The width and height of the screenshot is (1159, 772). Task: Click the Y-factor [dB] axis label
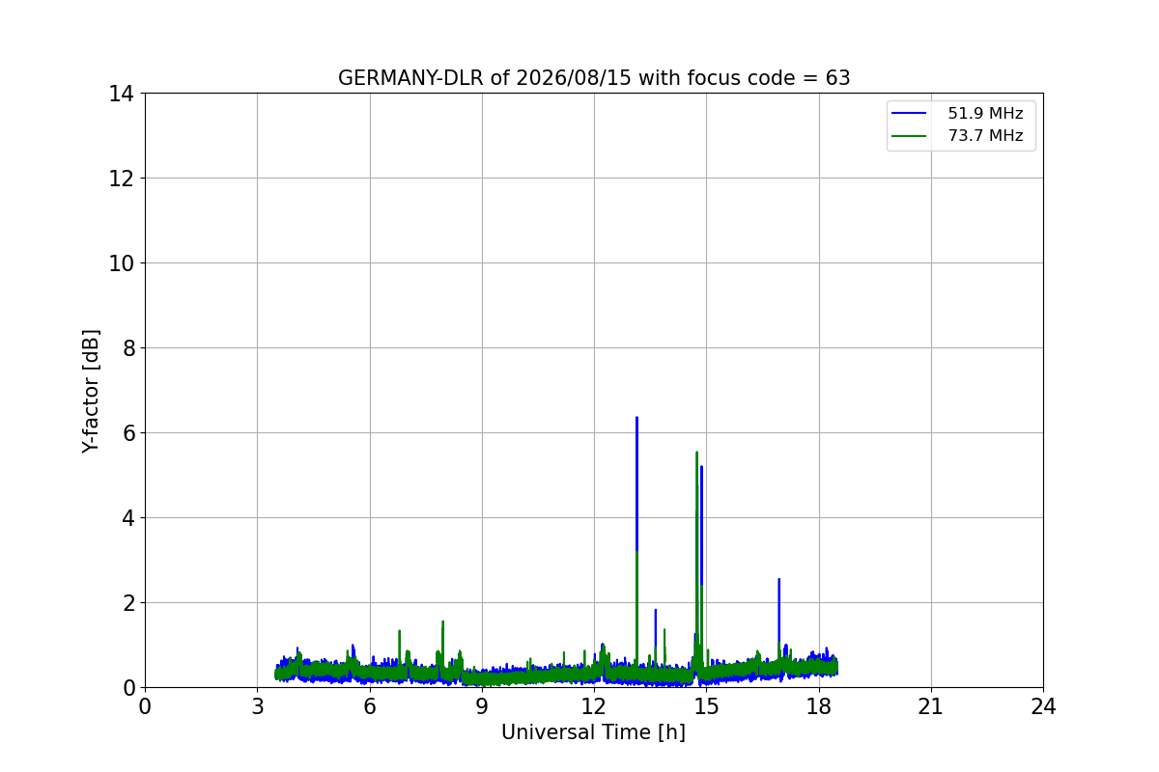click(x=91, y=391)
